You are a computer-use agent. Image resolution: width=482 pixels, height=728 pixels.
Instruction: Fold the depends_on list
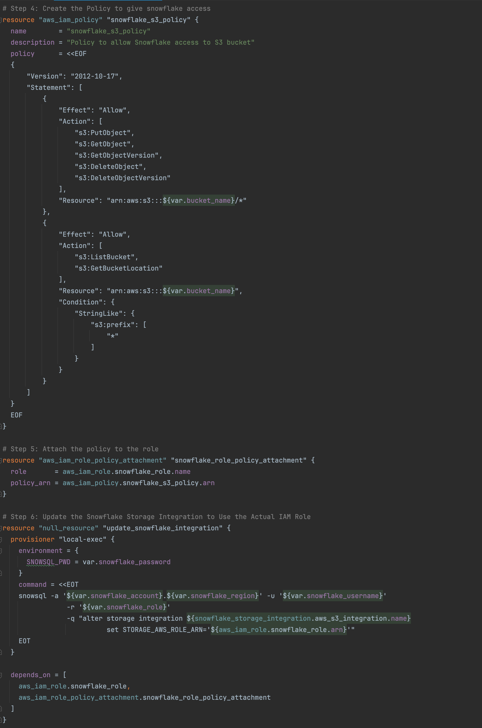pos(1,675)
